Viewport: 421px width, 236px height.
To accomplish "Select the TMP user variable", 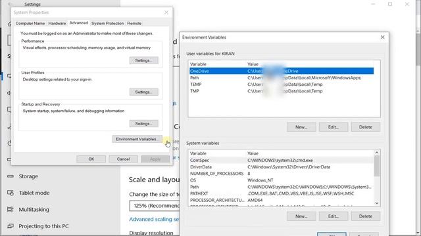I will tap(282, 91).
